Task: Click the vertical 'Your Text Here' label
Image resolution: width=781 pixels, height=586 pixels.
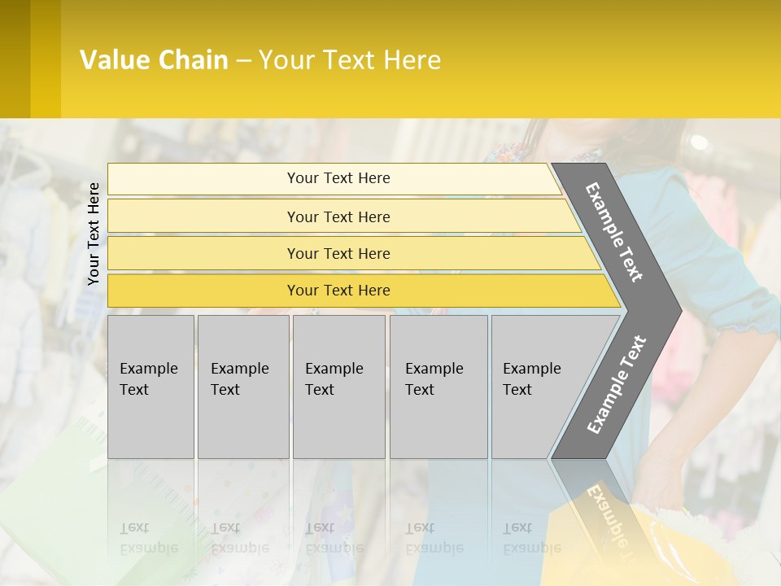Action: coord(94,234)
